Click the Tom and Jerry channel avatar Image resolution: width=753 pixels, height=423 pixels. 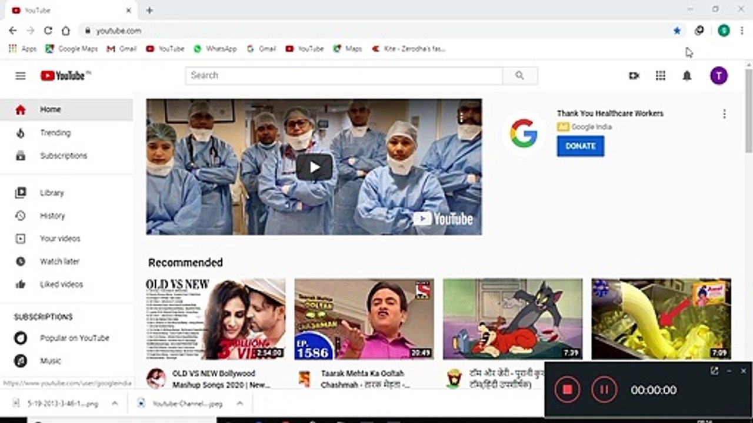(x=453, y=378)
